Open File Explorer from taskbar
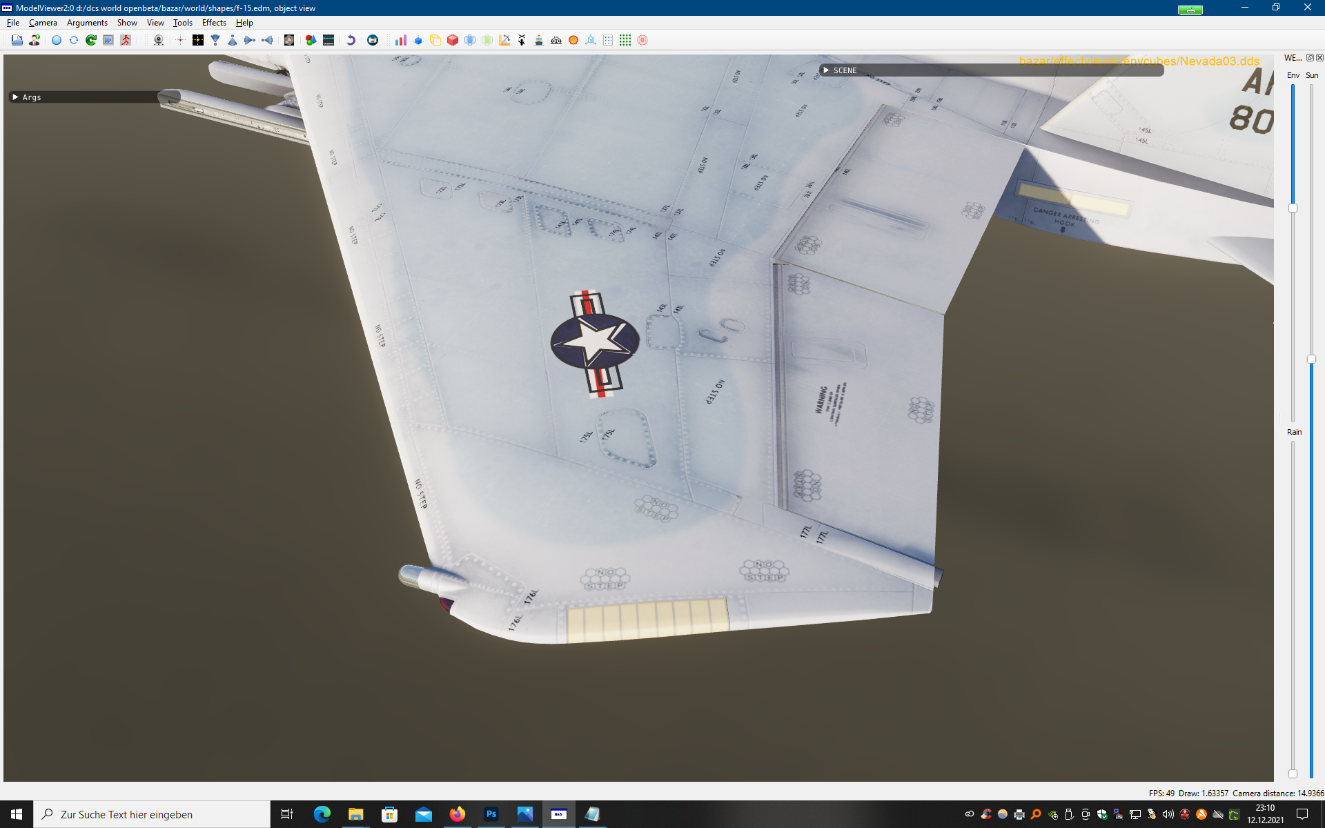The image size is (1325, 828). (356, 814)
